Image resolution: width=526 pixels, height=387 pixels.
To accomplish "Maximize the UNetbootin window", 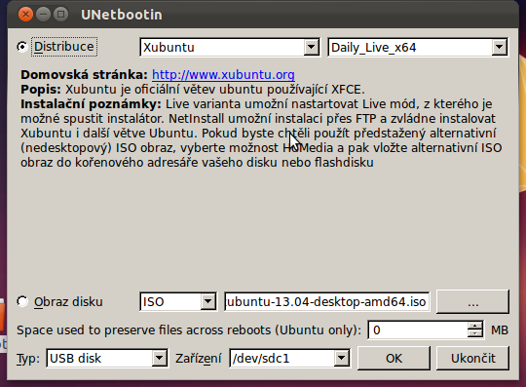I will click(x=60, y=15).
